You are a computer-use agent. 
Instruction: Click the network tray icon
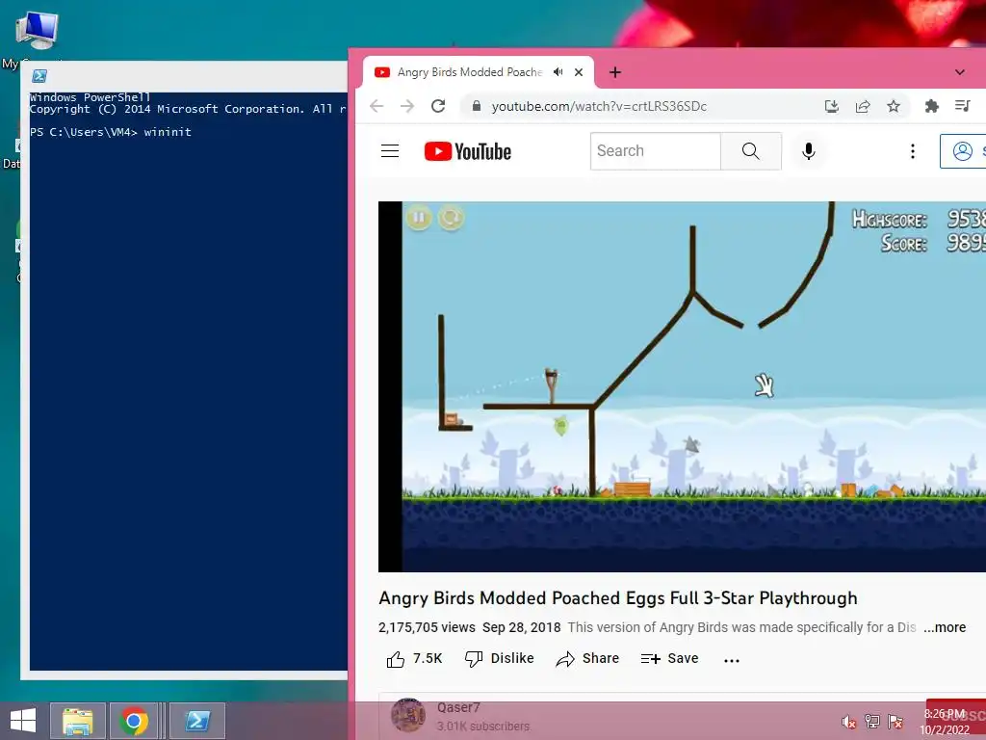pos(872,722)
